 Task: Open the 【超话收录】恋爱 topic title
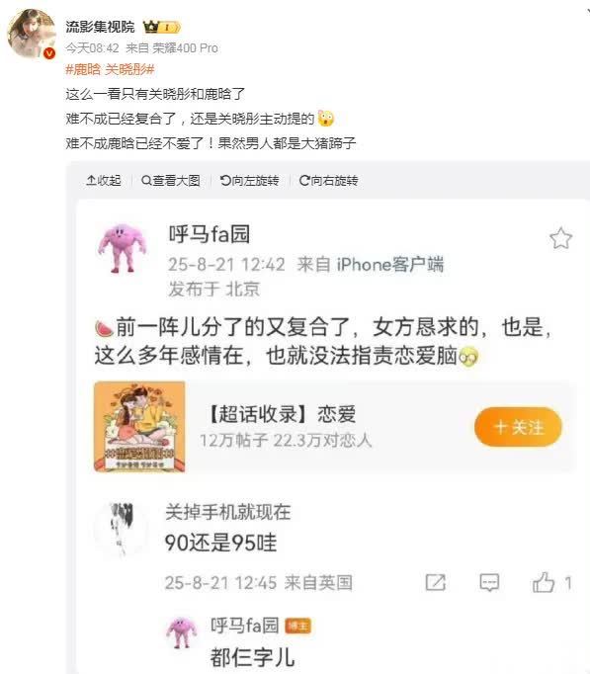(x=281, y=414)
